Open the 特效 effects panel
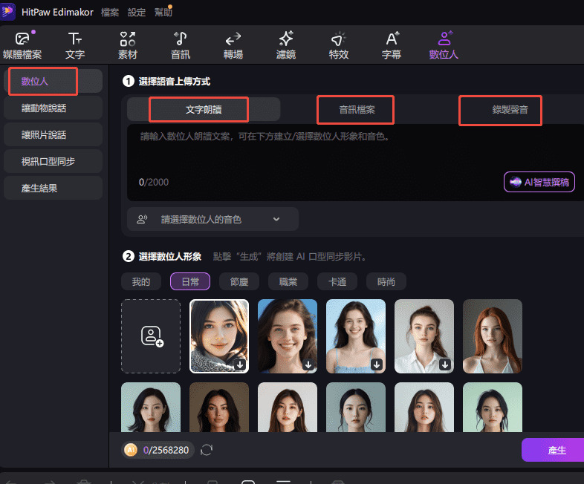Image resolution: width=584 pixels, height=484 pixels. pos(339,45)
